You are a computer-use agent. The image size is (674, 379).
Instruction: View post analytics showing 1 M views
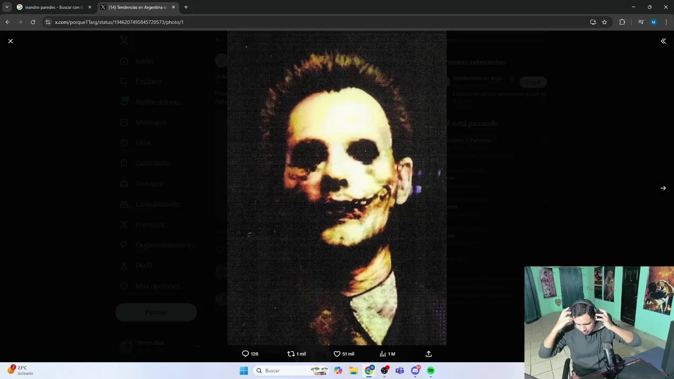click(387, 354)
